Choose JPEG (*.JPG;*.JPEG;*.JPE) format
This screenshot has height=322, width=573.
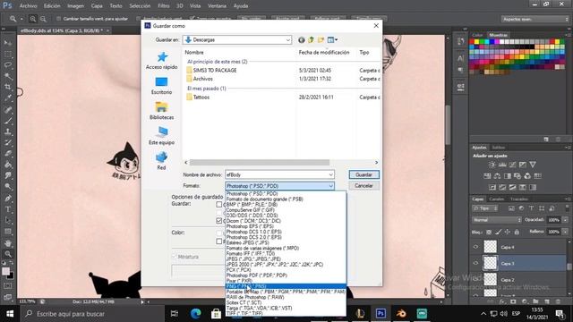pyautogui.click(x=286, y=258)
